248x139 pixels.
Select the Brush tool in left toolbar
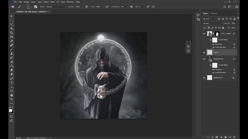coord(12,49)
